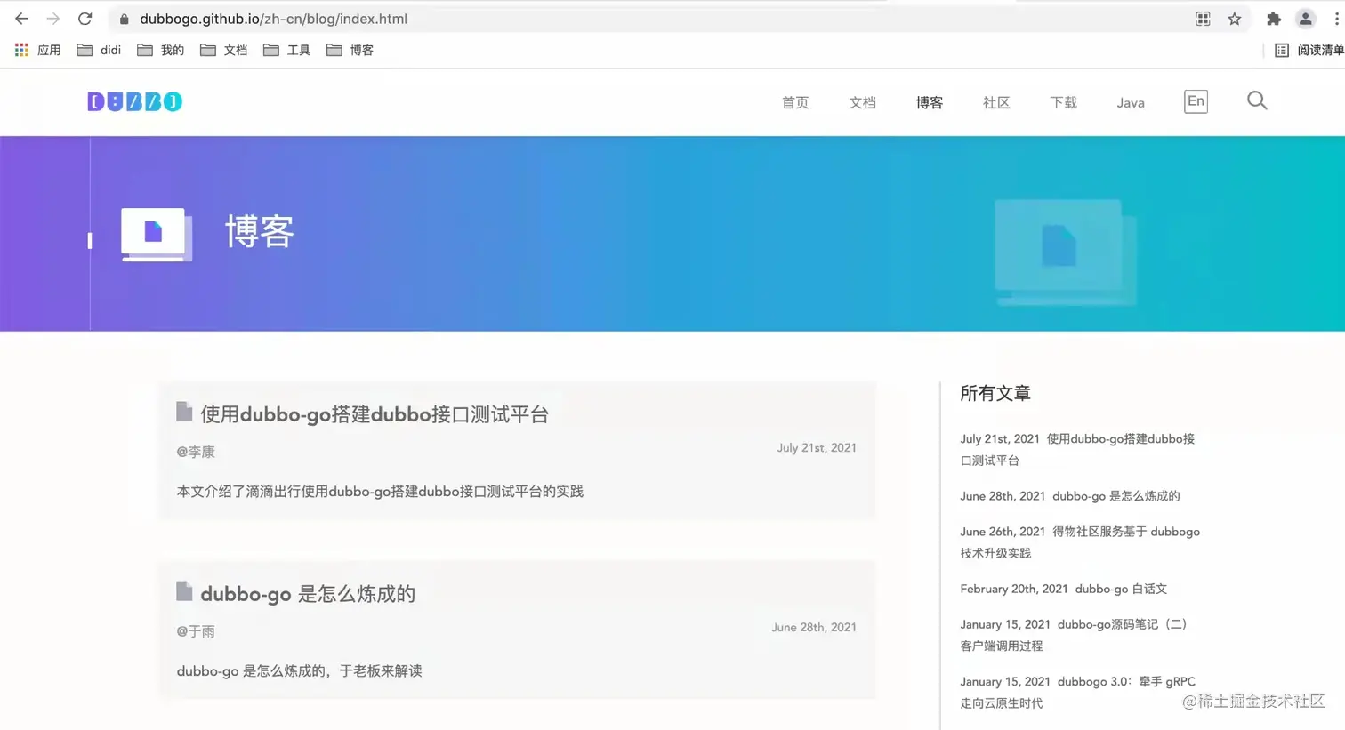Viewport: 1345px width, 730px height.
Task: Open the didi bookmark folder
Action: click(99, 51)
